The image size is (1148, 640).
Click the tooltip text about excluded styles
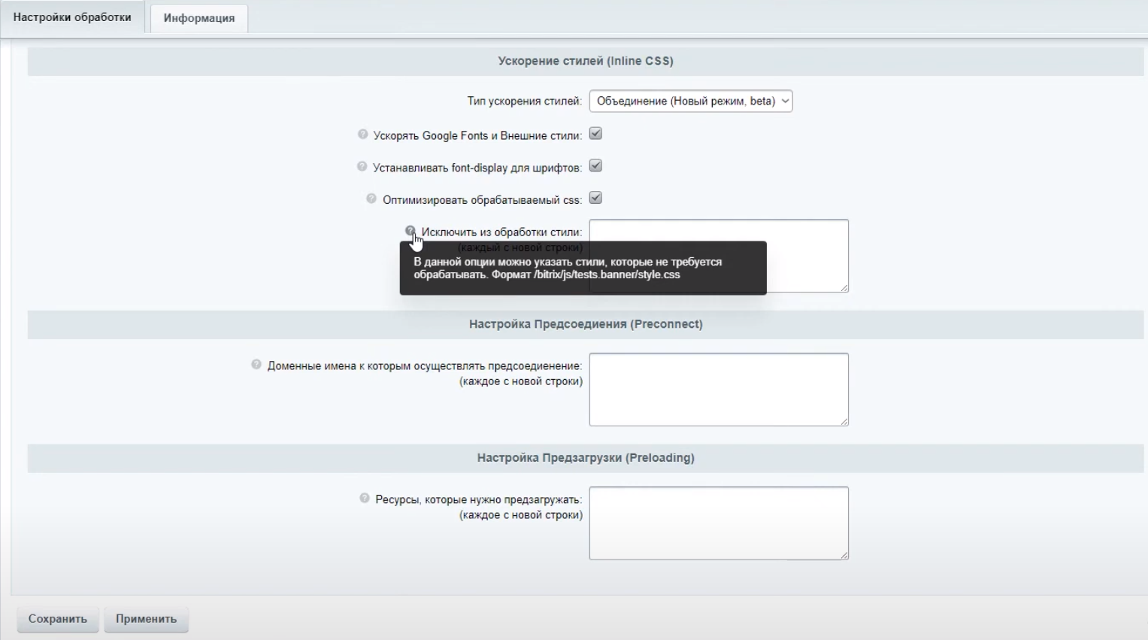[568, 268]
